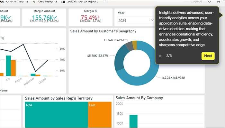Go back using the tour popup's left arrow
The width and height of the screenshot is (225, 128).
(161, 56)
